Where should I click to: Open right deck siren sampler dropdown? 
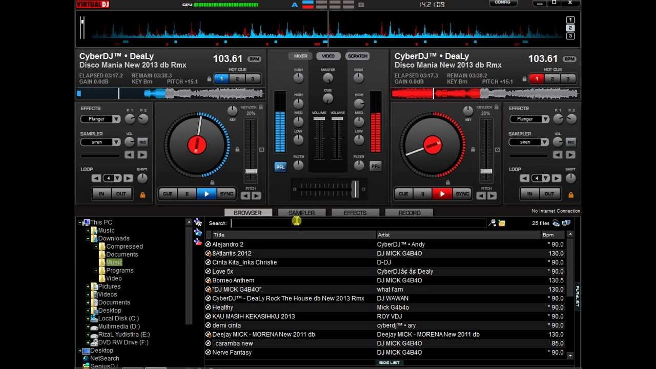click(x=545, y=142)
